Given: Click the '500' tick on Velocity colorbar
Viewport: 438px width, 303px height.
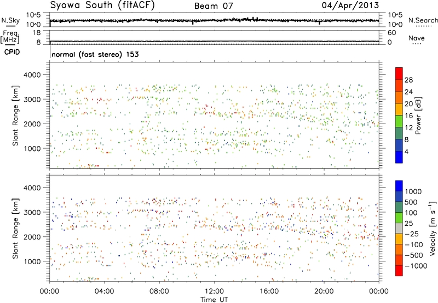Looking at the screenshot, I should tap(411, 202).
